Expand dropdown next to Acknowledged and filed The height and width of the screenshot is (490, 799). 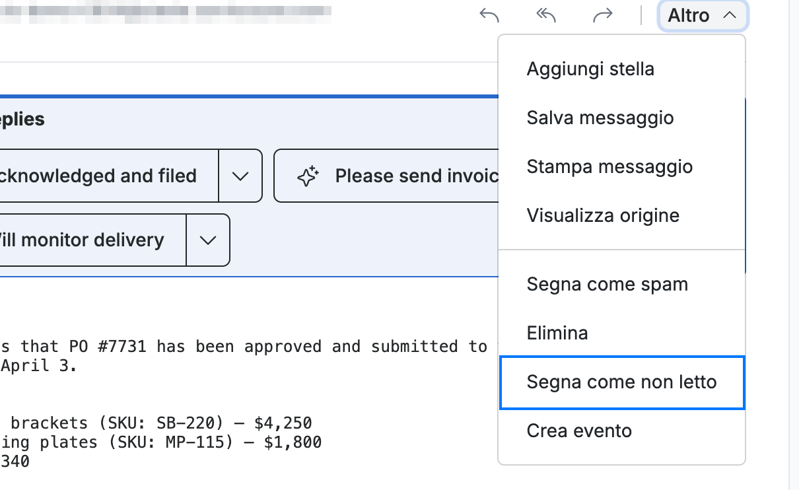(240, 176)
